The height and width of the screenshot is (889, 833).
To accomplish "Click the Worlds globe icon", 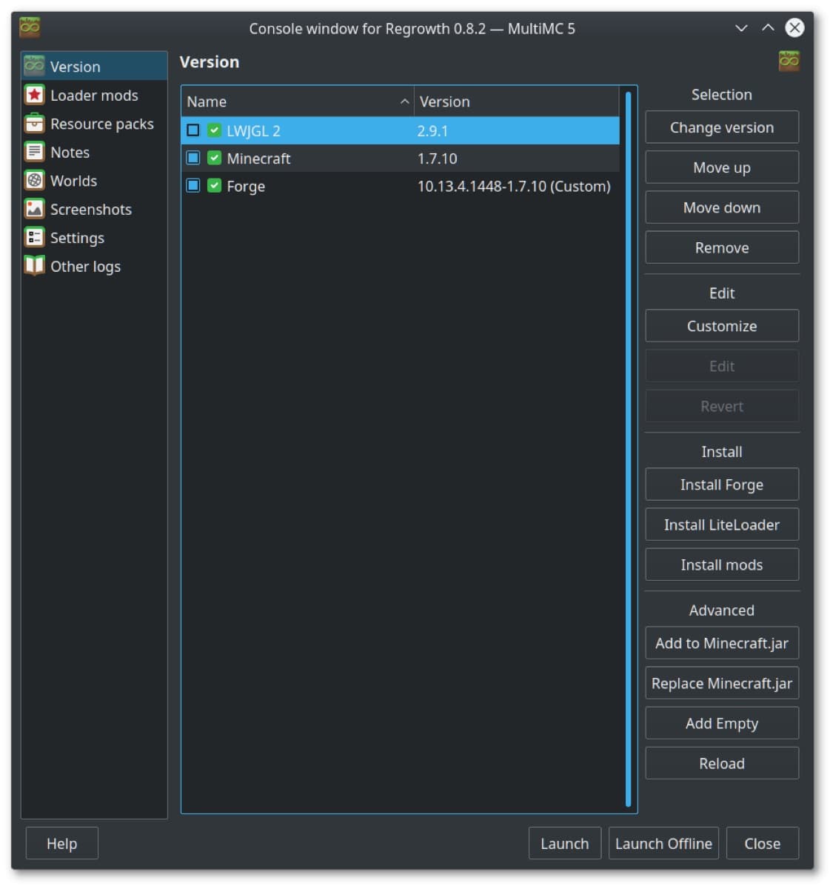I will click(34, 180).
